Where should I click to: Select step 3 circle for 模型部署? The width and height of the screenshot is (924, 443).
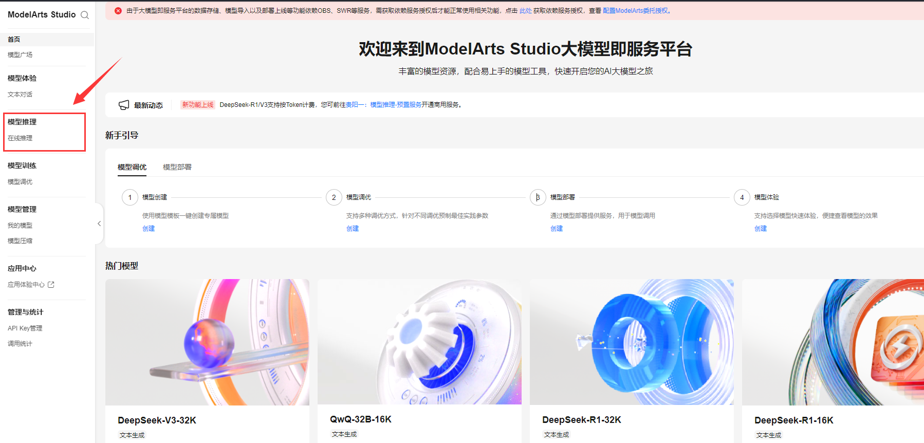click(538, 197)
